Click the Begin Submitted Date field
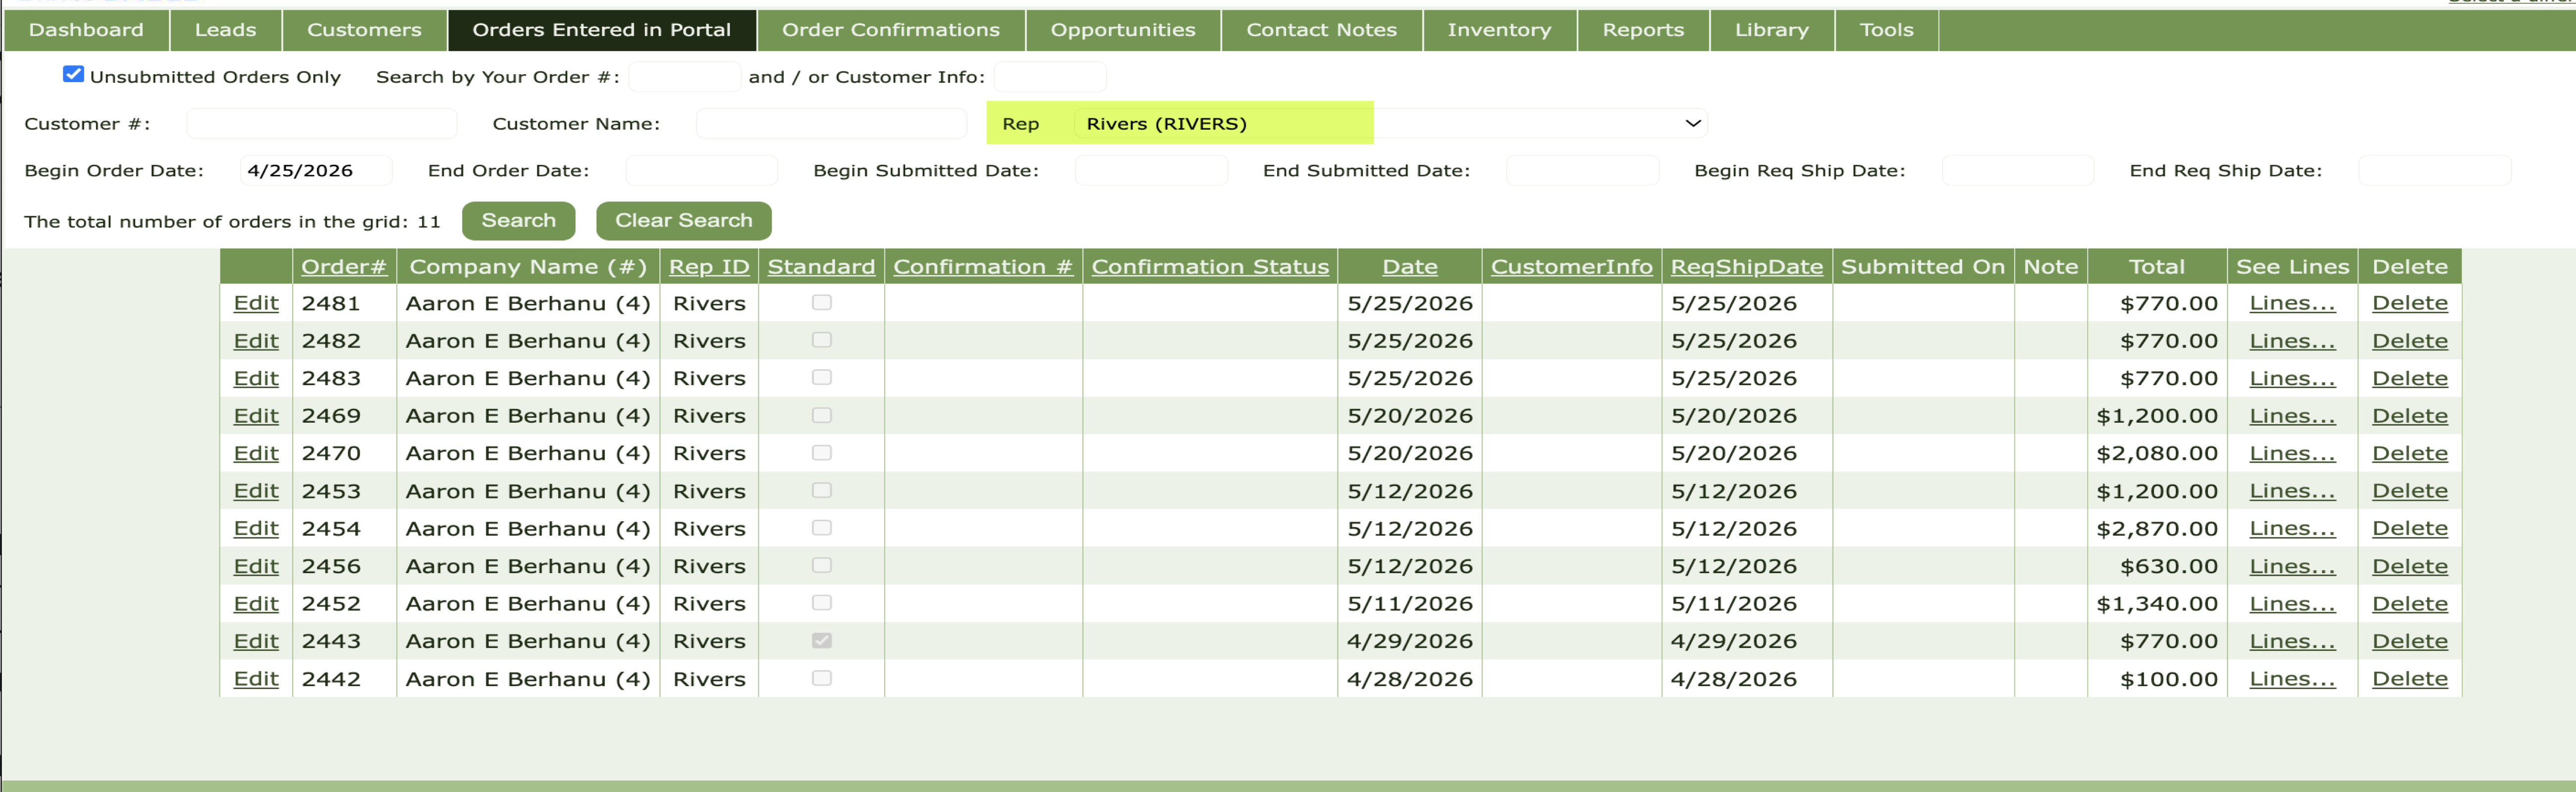The image size is (2576, 792). (x=1151, y=171)
